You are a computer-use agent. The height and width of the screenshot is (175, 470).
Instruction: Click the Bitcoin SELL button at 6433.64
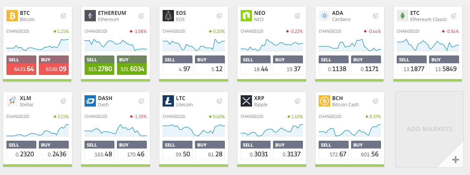tap(21, 65)
